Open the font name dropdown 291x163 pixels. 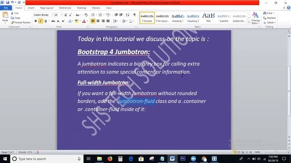point(52,15)
